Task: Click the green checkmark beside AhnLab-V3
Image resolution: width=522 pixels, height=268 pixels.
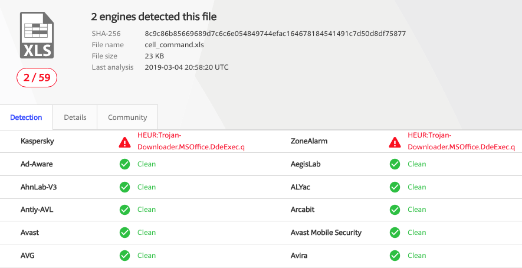Action: tap(125, 187)
